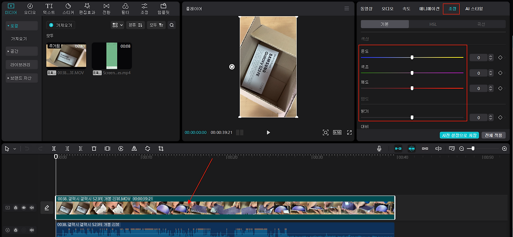Click the rotate icon in timeline toolbar
This screenshot has height=237, width=513.
coord(147,148)
